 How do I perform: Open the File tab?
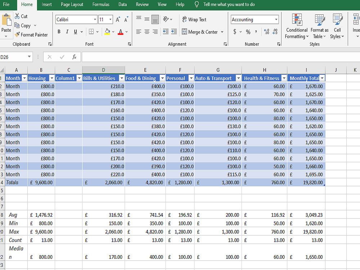point(6,4)
